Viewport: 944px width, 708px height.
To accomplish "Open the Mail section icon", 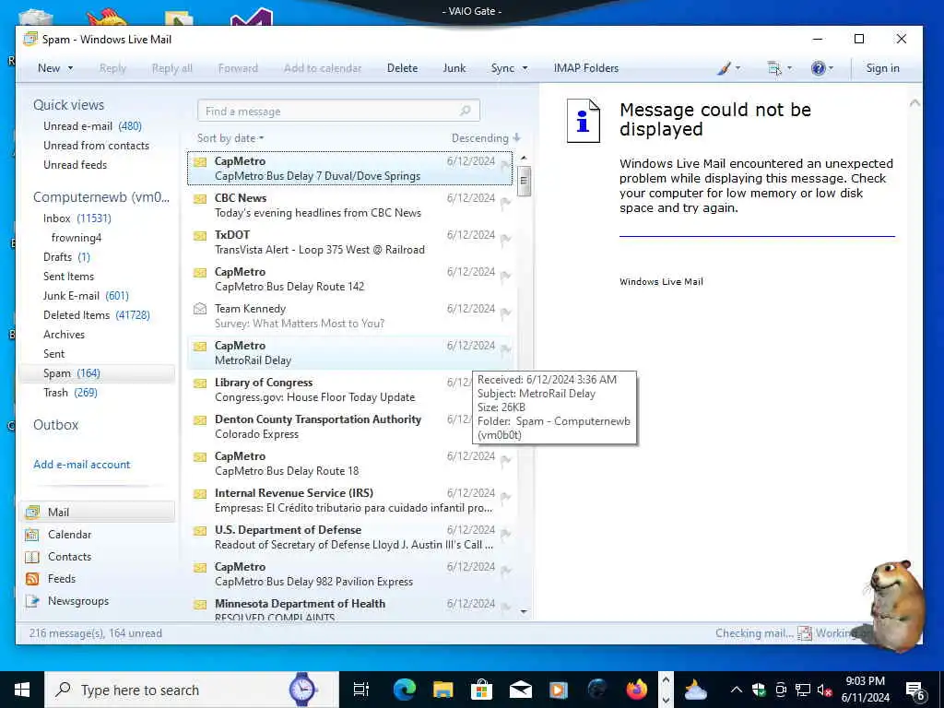I will (x=32, y=513).
